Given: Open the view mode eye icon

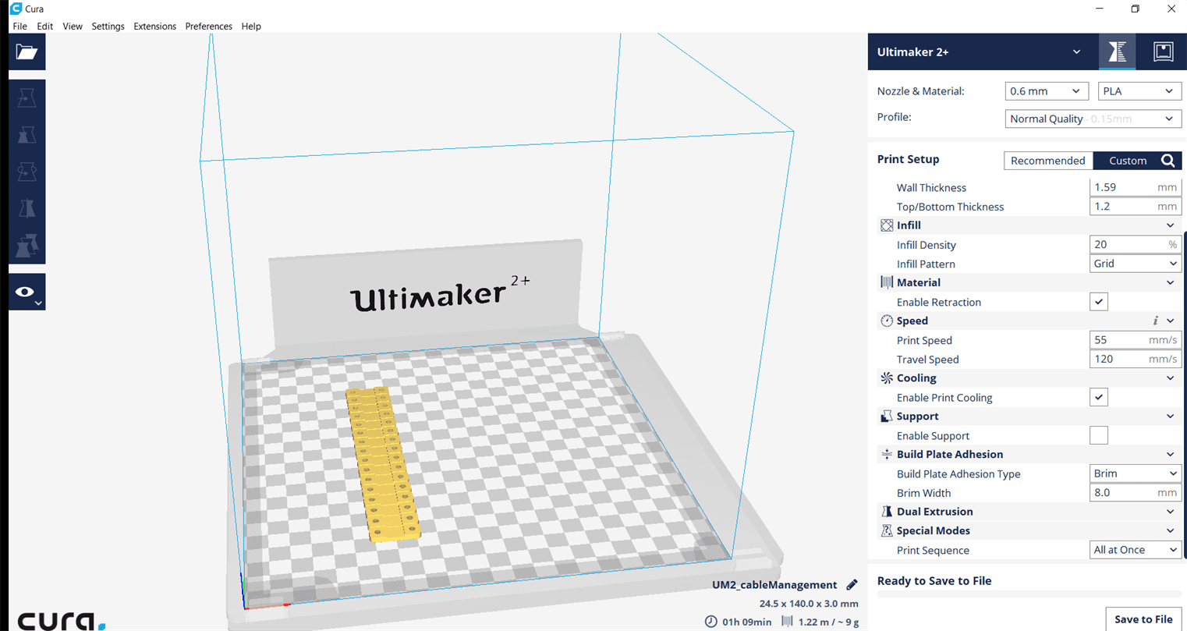Looking at the screenshot, I should [27, 292].
